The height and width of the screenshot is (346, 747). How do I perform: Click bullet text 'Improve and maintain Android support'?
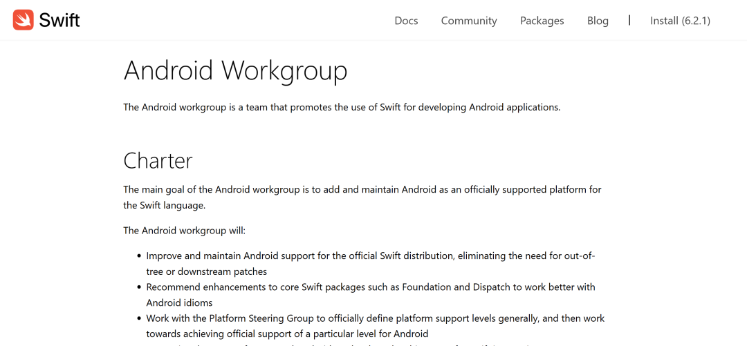tap(371, 264)
